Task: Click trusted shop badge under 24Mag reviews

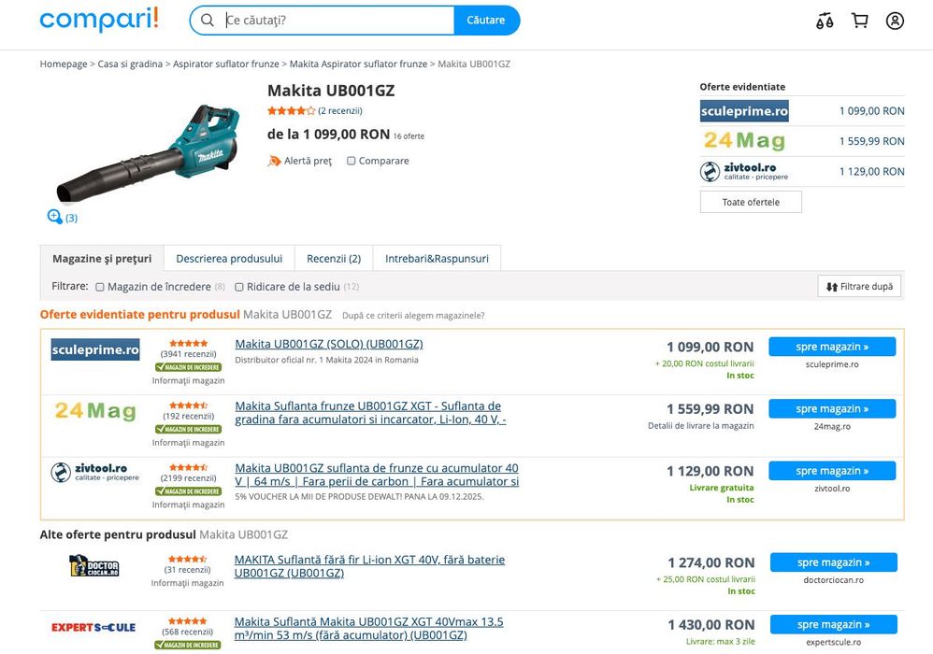Action: click(x=188, y=429)
